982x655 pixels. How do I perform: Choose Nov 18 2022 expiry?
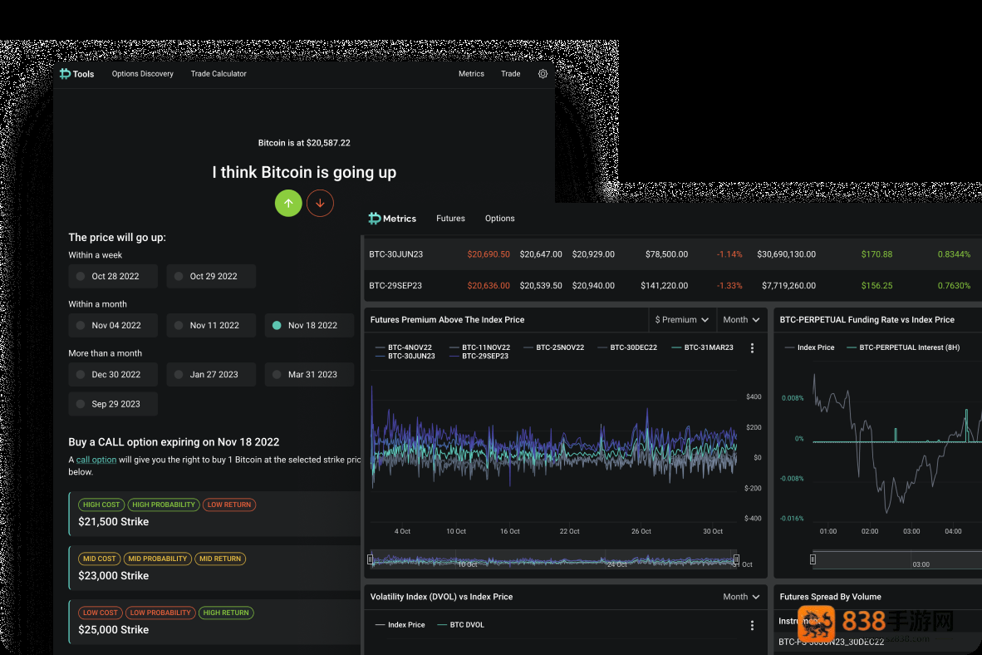click(x=309, y=325)
